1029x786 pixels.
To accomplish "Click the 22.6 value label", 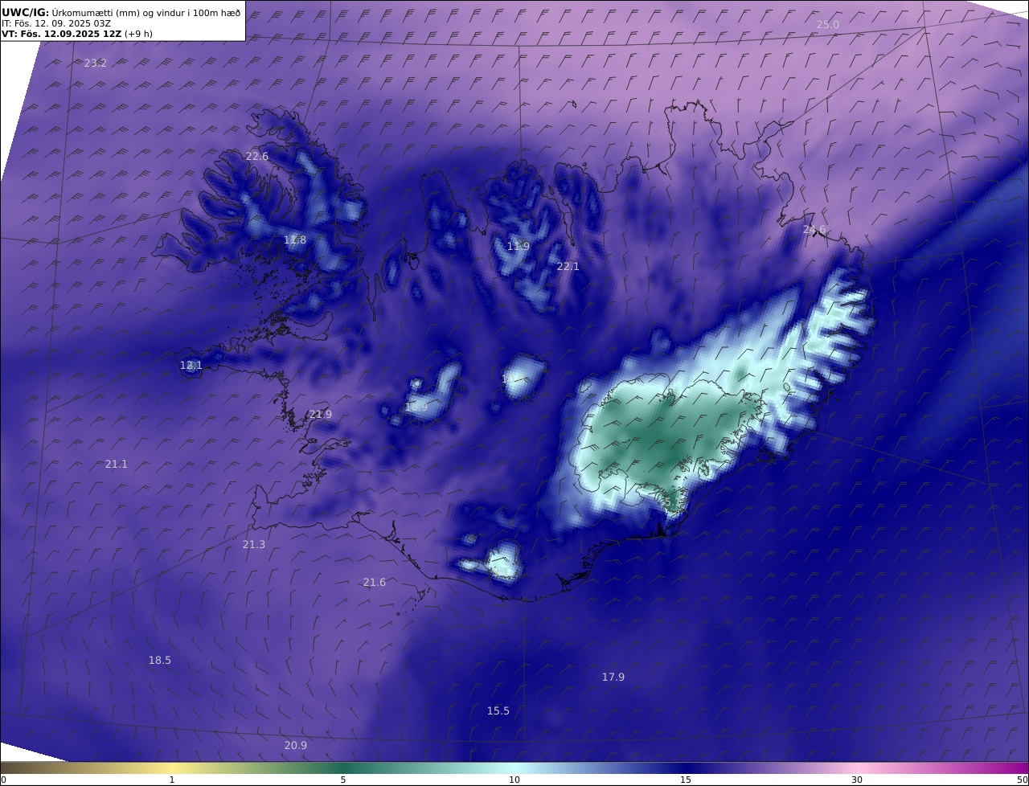I will point(257,156).
